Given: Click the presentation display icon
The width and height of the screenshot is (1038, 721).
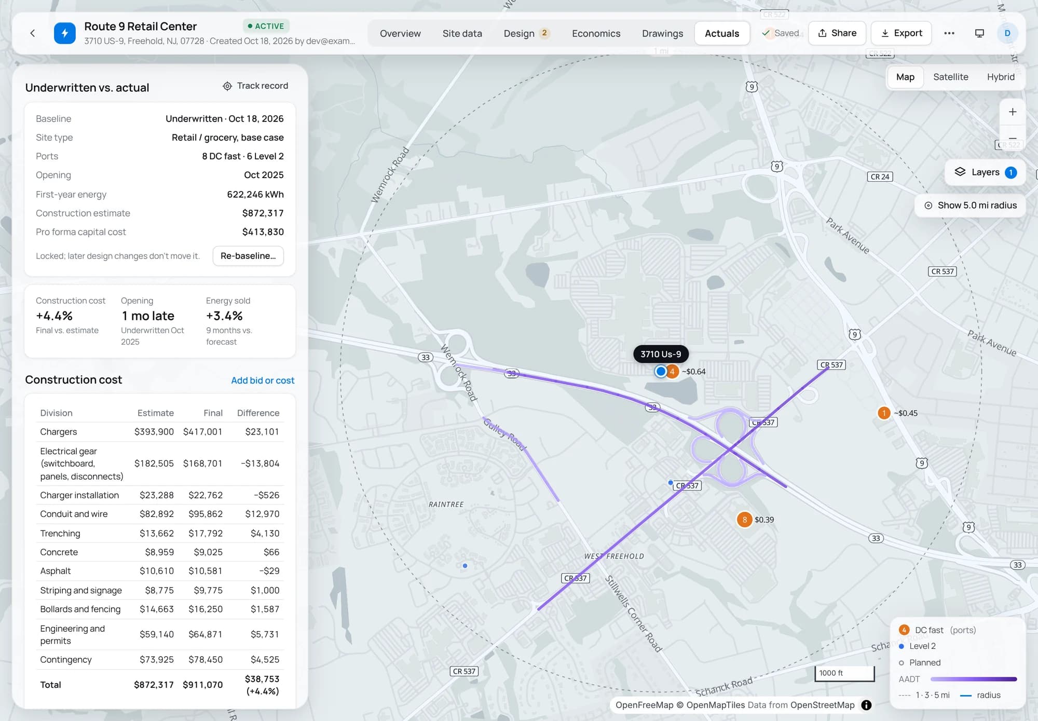Looking at the screenshot, I should coord(979,33).
